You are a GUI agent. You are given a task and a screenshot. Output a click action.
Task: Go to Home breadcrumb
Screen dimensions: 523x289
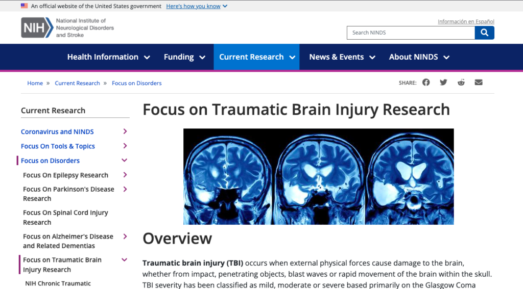coord(35,83)
